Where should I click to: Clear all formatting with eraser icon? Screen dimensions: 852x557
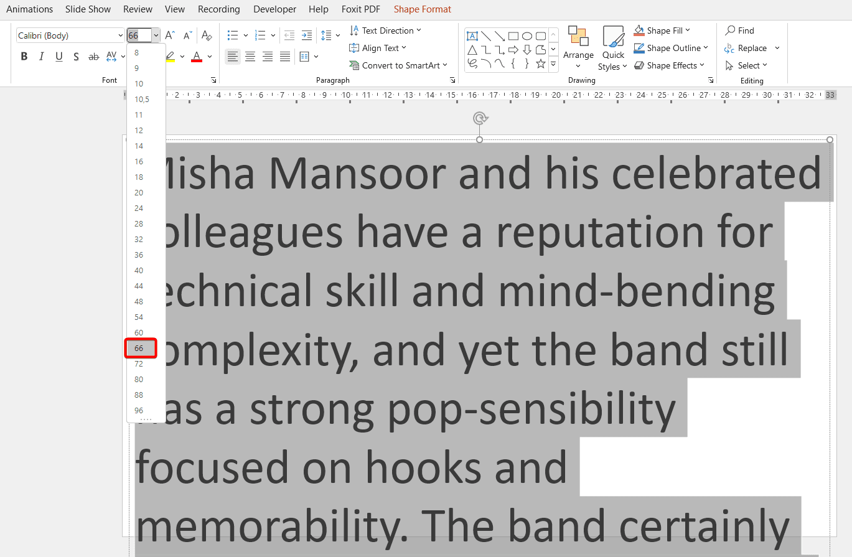(x=207, y=35)
